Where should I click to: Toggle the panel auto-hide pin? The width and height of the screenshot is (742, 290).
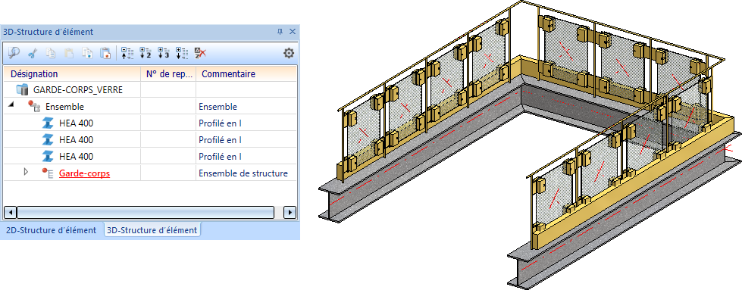(280, 32)
